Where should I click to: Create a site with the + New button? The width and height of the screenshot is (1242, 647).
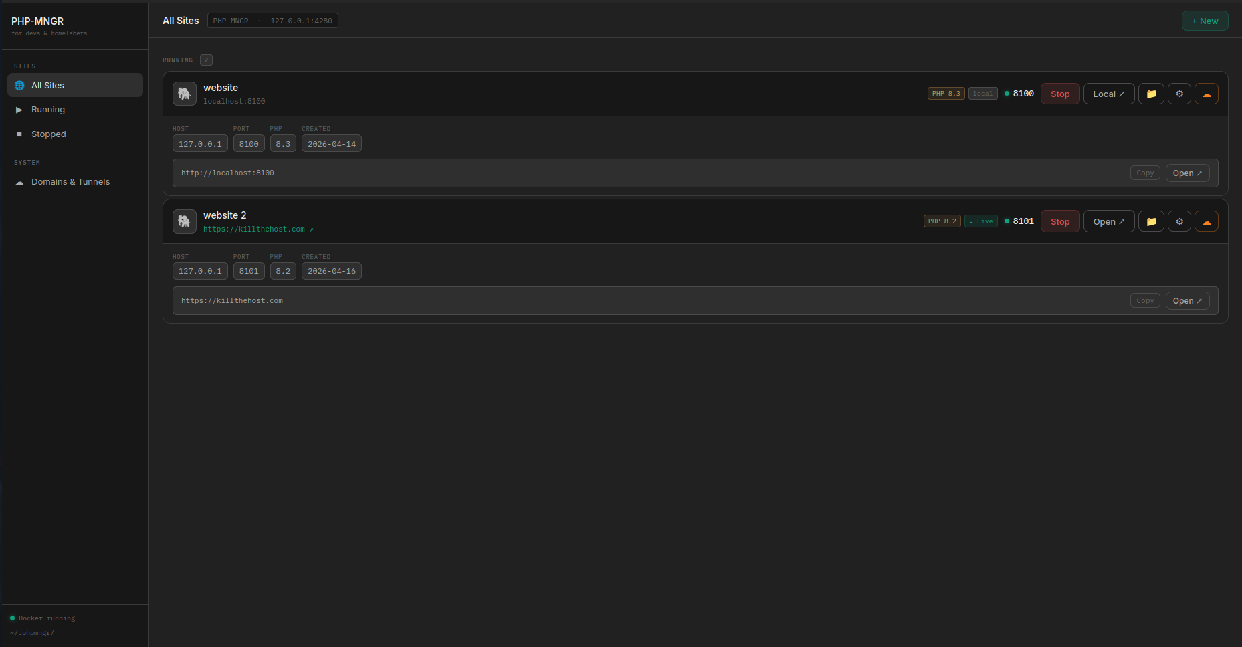pyautogui.click(x=1205, y=21)
